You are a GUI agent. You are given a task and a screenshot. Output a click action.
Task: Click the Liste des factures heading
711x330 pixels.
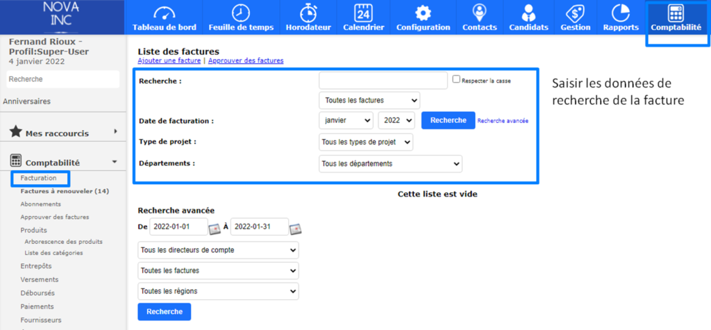pos(178,51)
